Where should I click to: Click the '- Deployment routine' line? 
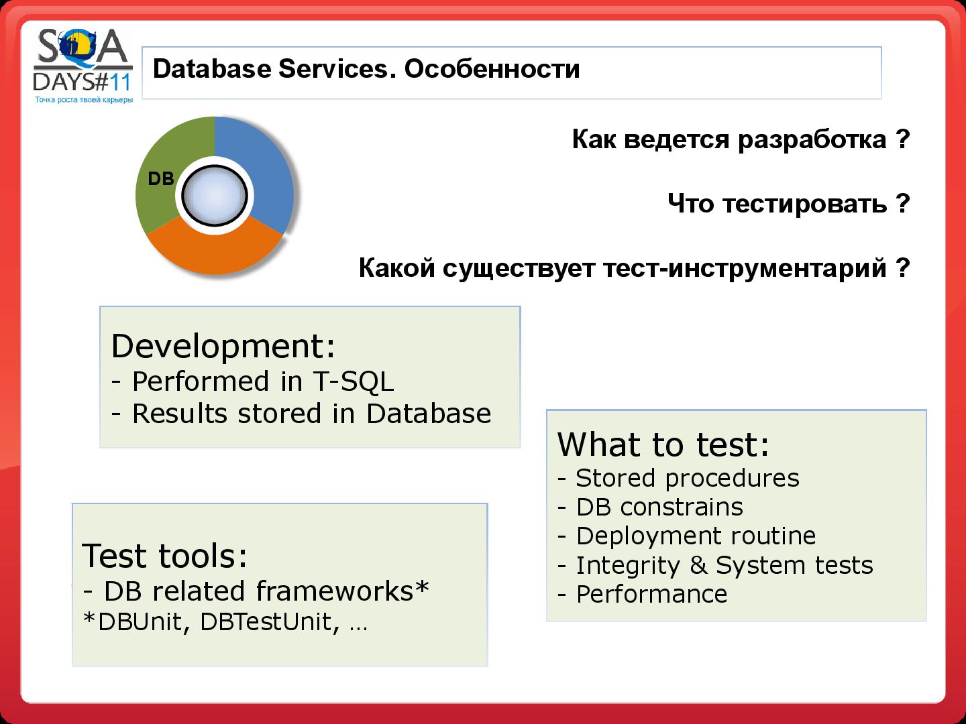(x=687, y=536)
